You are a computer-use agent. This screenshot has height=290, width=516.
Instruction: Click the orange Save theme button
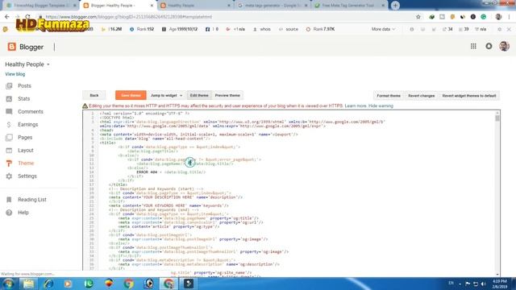[x=131, y=95]
